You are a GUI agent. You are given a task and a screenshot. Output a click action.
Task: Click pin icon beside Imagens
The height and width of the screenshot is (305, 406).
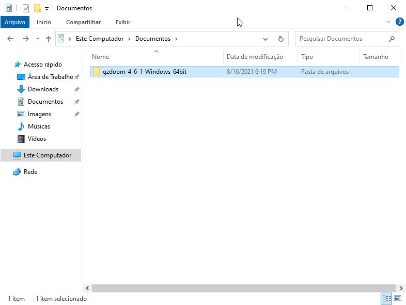pos(77,114)
